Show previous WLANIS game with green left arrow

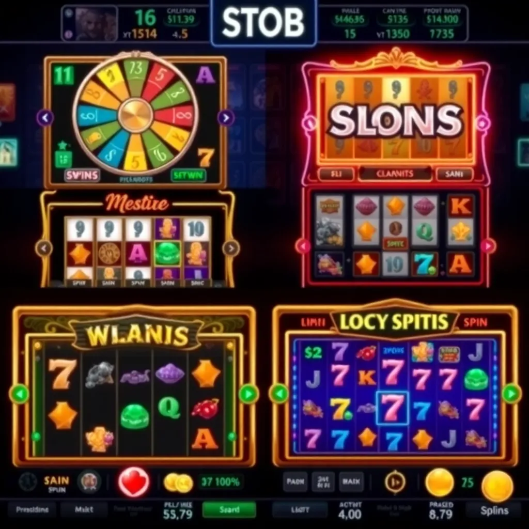20,394
